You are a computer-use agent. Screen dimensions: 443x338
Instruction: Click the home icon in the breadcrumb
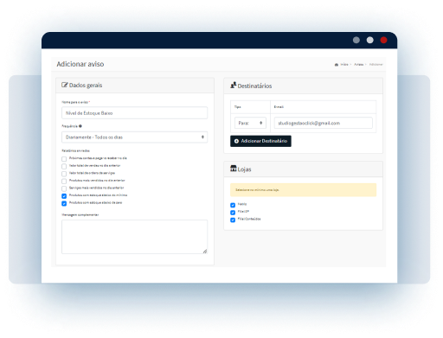[x=337, y=65]
